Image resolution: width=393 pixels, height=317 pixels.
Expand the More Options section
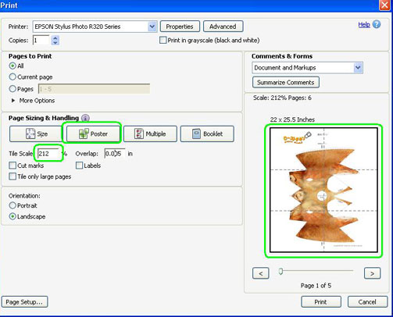[x=13, y=101]
